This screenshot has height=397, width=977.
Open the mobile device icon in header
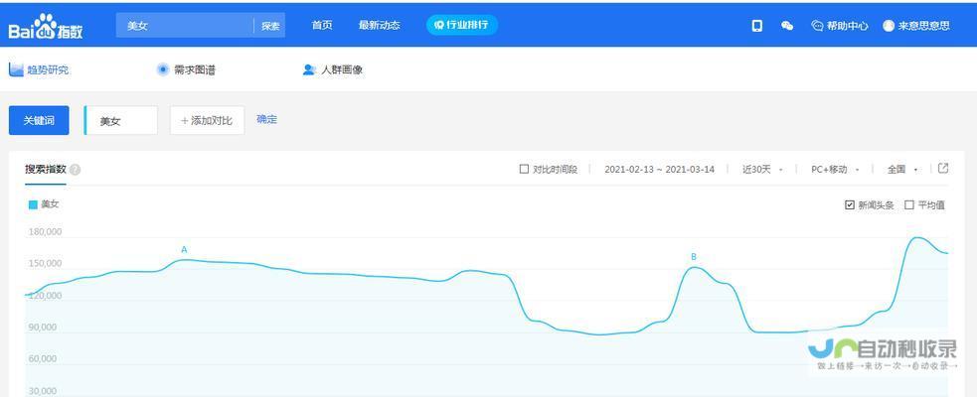tap(757, 26)
